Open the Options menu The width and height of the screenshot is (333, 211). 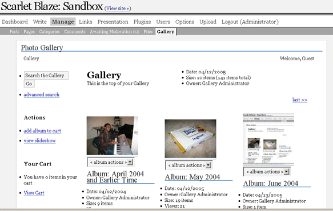(x=184, y=22)
